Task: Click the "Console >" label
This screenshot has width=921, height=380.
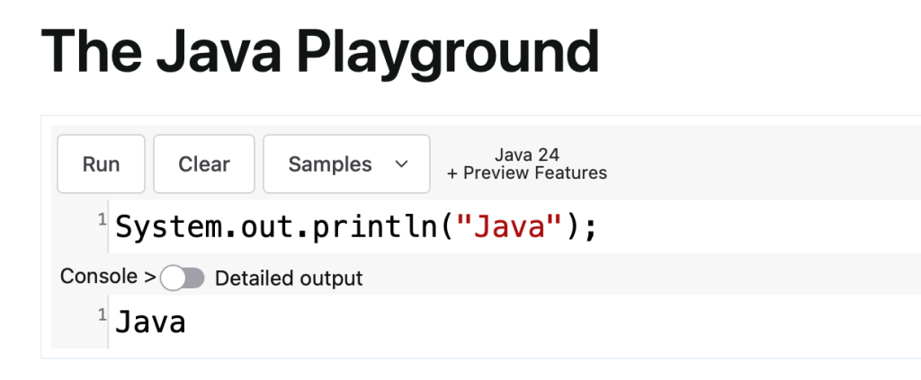Action: click(x=108, y=277)
